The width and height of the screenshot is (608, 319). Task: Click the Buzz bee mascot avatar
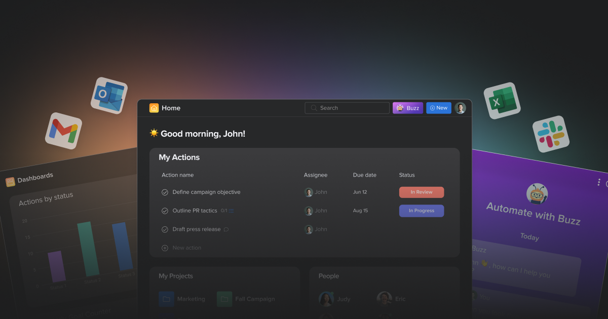pyautogui.click(x=537, y=193)
